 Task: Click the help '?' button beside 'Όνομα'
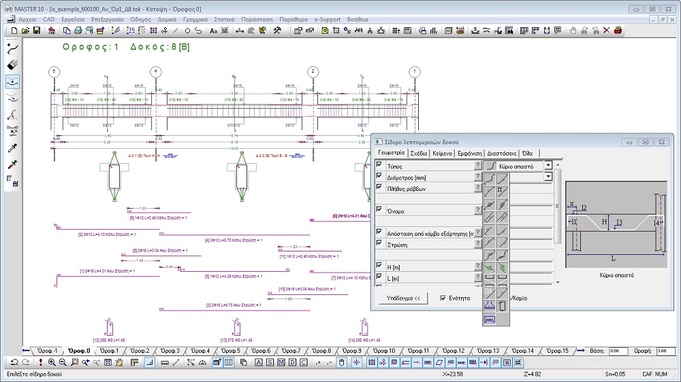coord(477,211)
